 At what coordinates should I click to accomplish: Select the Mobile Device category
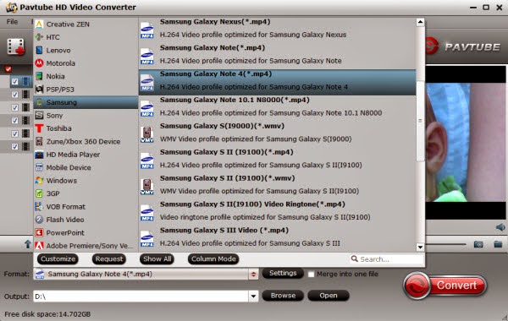pyautogui.click(x=86, y=167)
